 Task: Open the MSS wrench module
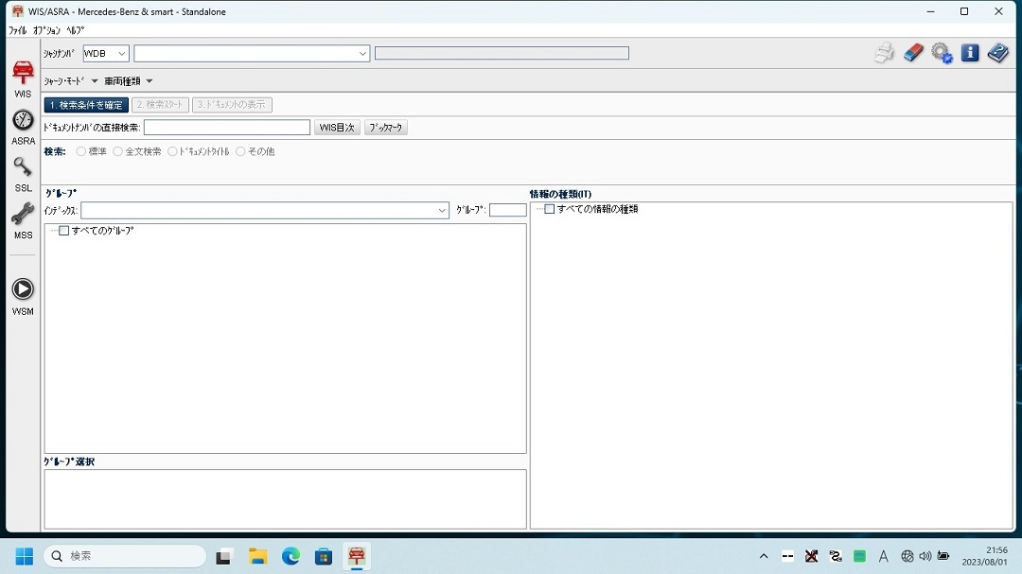click(x=23, y=216)
